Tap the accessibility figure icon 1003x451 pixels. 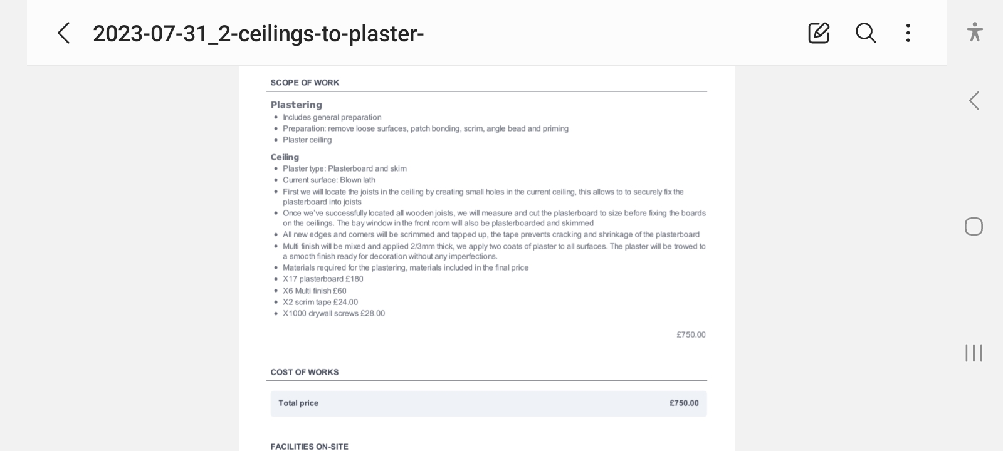coord(974,32)
